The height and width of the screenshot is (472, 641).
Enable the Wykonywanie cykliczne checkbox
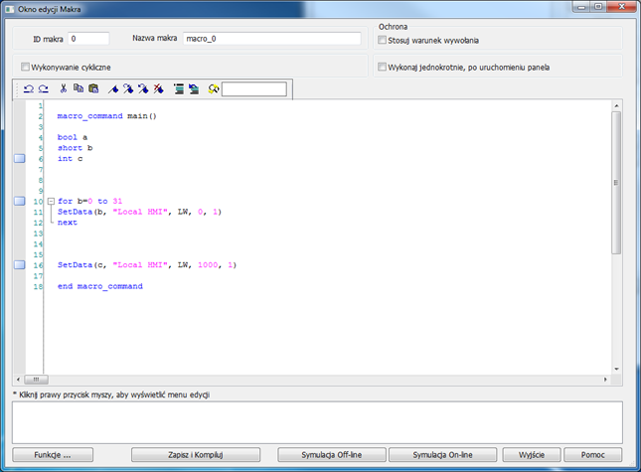coord(26,67)
